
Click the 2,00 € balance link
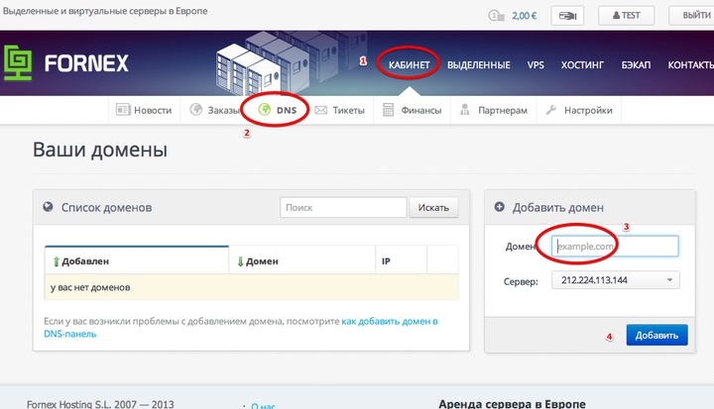525,16
